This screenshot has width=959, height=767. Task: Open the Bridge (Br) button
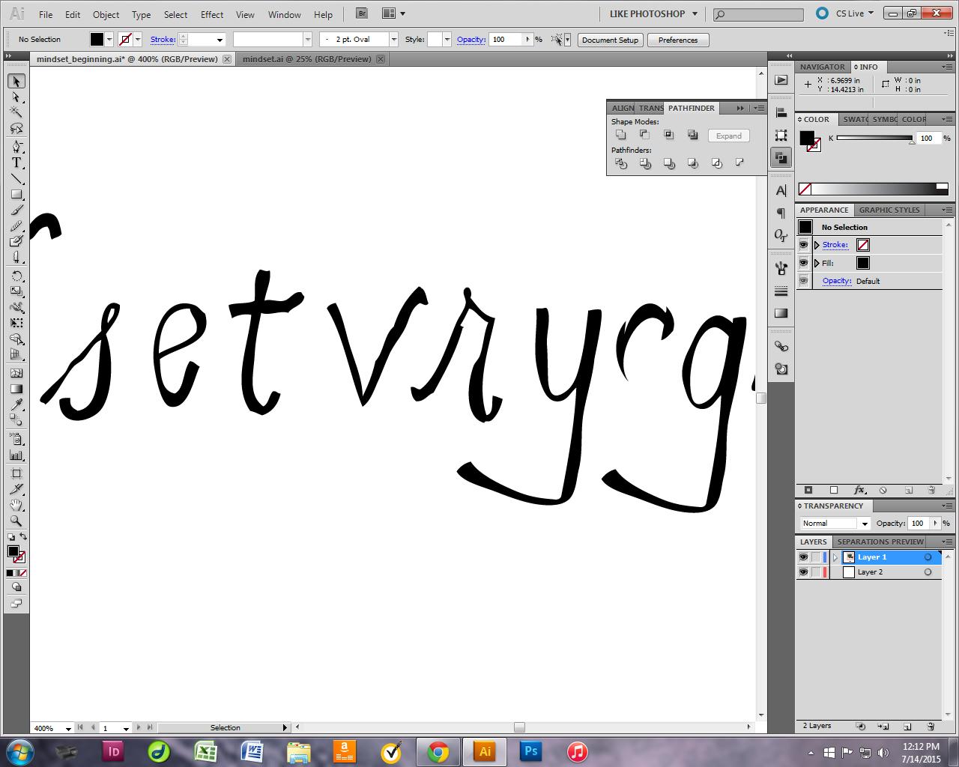(361, 13)
